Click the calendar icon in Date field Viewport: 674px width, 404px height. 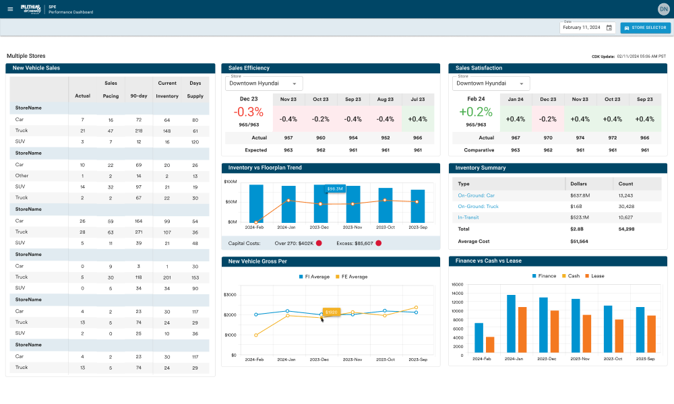(609, 28)
